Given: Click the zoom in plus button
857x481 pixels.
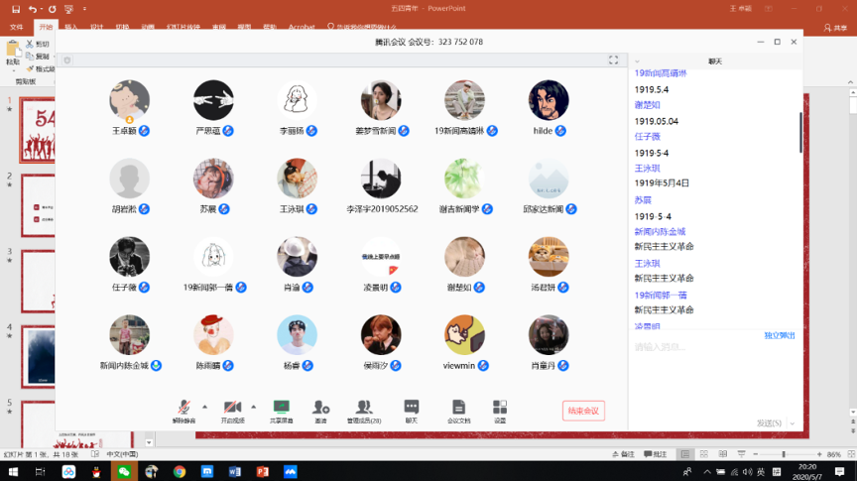Looking at the screenshot, I should (x=819, y=454).
